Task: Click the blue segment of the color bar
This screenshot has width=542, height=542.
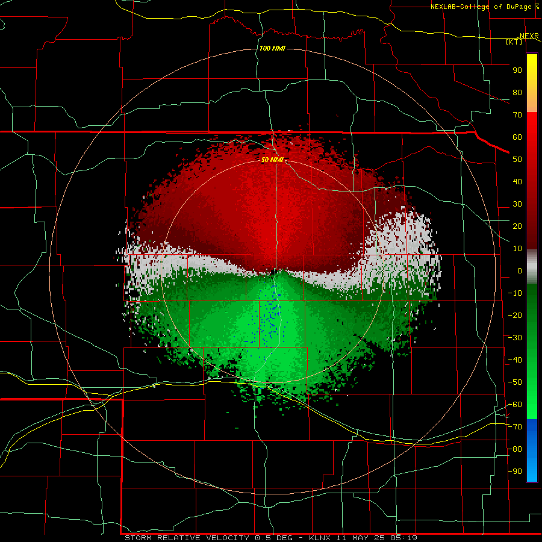Action: click(532, 450)
